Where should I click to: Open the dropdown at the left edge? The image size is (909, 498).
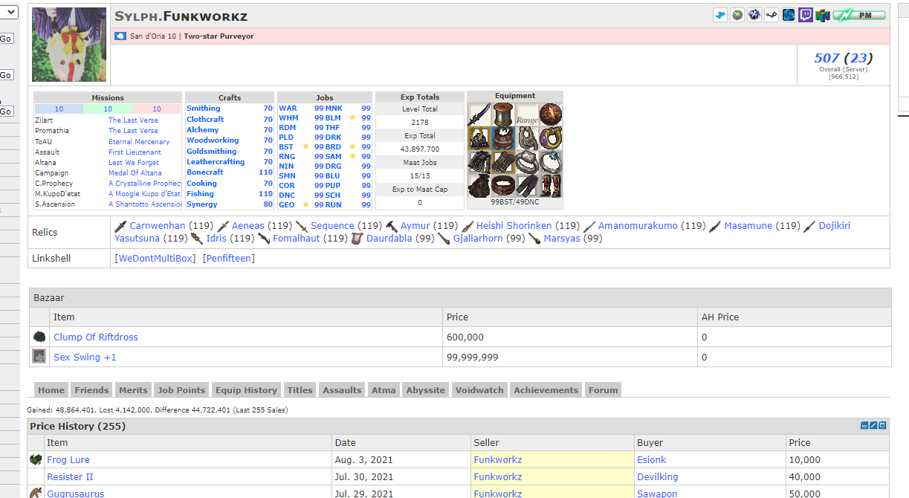tap(9, 11)
